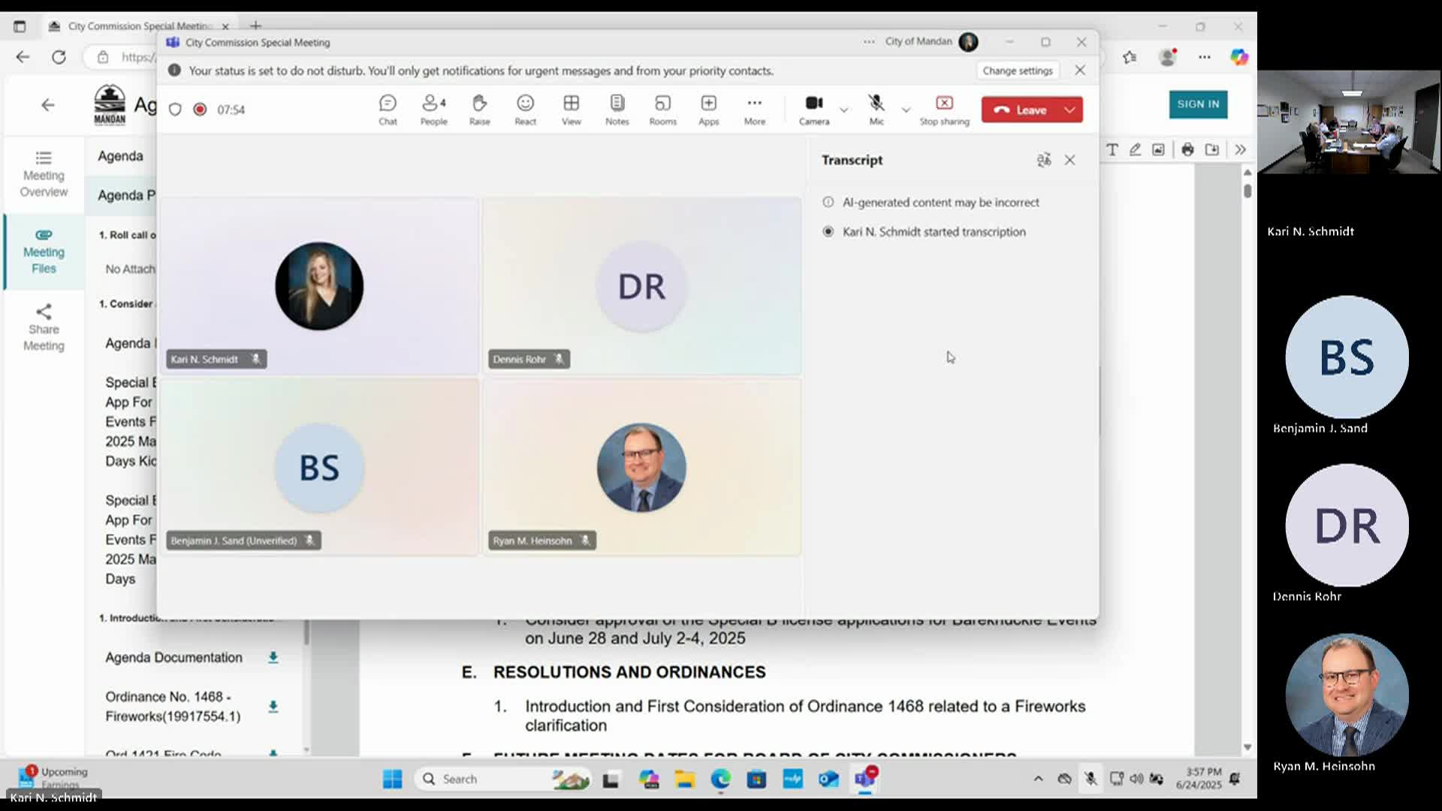Open Agenda Documentation attachment
The width and height of the screenshot is (1442, 811).
tap(173, 658)
